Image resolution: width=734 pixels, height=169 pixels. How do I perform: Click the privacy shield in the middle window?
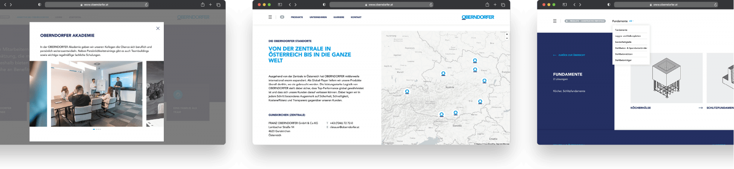tap(324, 5)
